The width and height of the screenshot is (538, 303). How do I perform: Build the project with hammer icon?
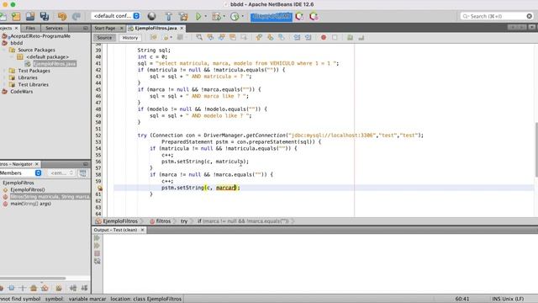click(x=168, y=16)
